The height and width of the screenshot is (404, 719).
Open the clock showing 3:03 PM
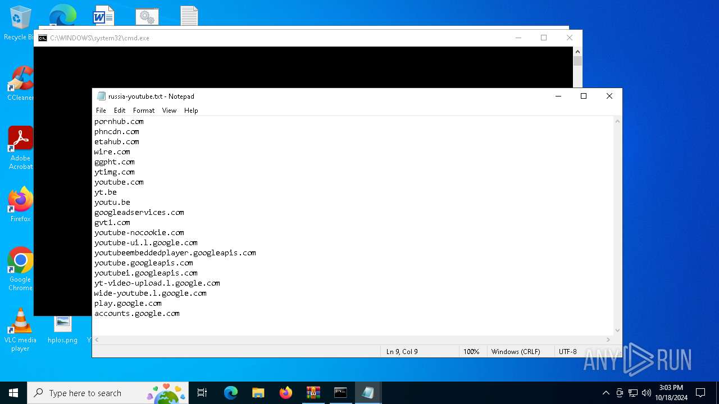(x=671, y=393)
